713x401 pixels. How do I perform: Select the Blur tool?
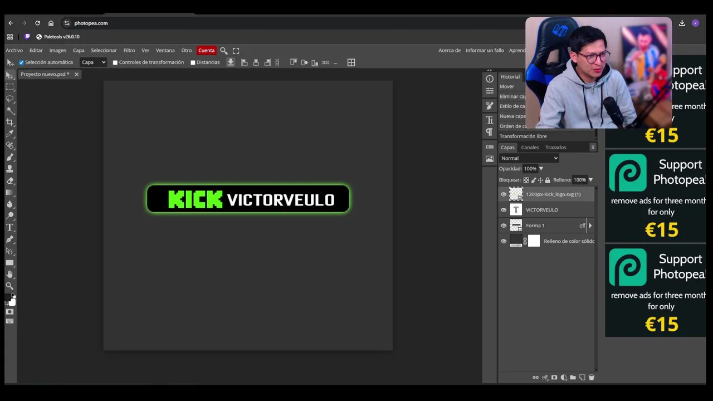point(9,204)
